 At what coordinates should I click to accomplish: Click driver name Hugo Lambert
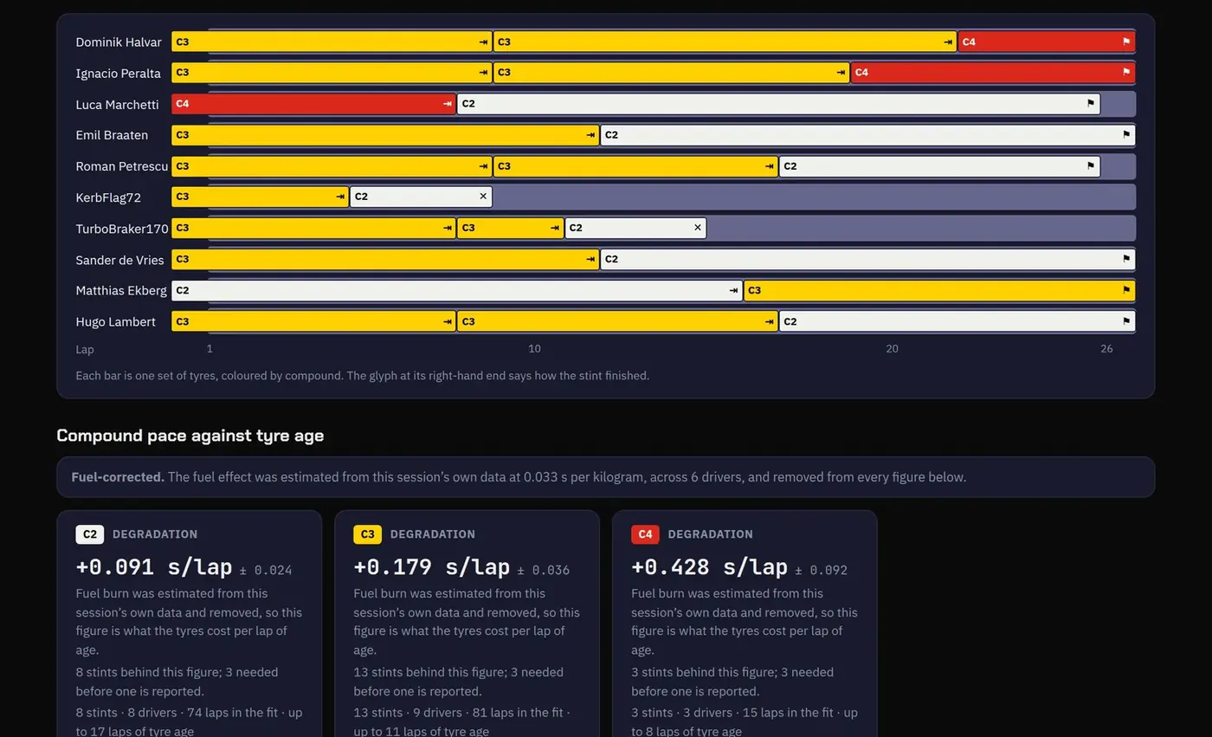(x=116, y=321)
